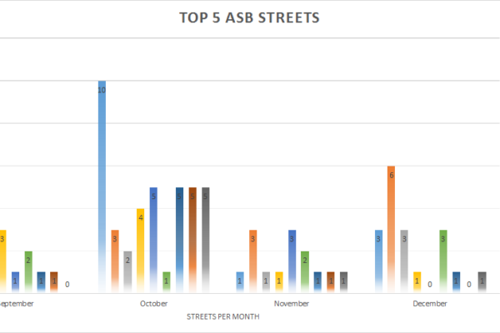Select the "STREETS PER MONTH" axis title
500x333 pixels.
tap(224, 316)
